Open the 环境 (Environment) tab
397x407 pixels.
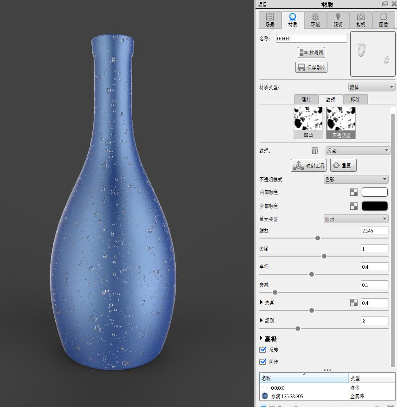click(315, 20)
